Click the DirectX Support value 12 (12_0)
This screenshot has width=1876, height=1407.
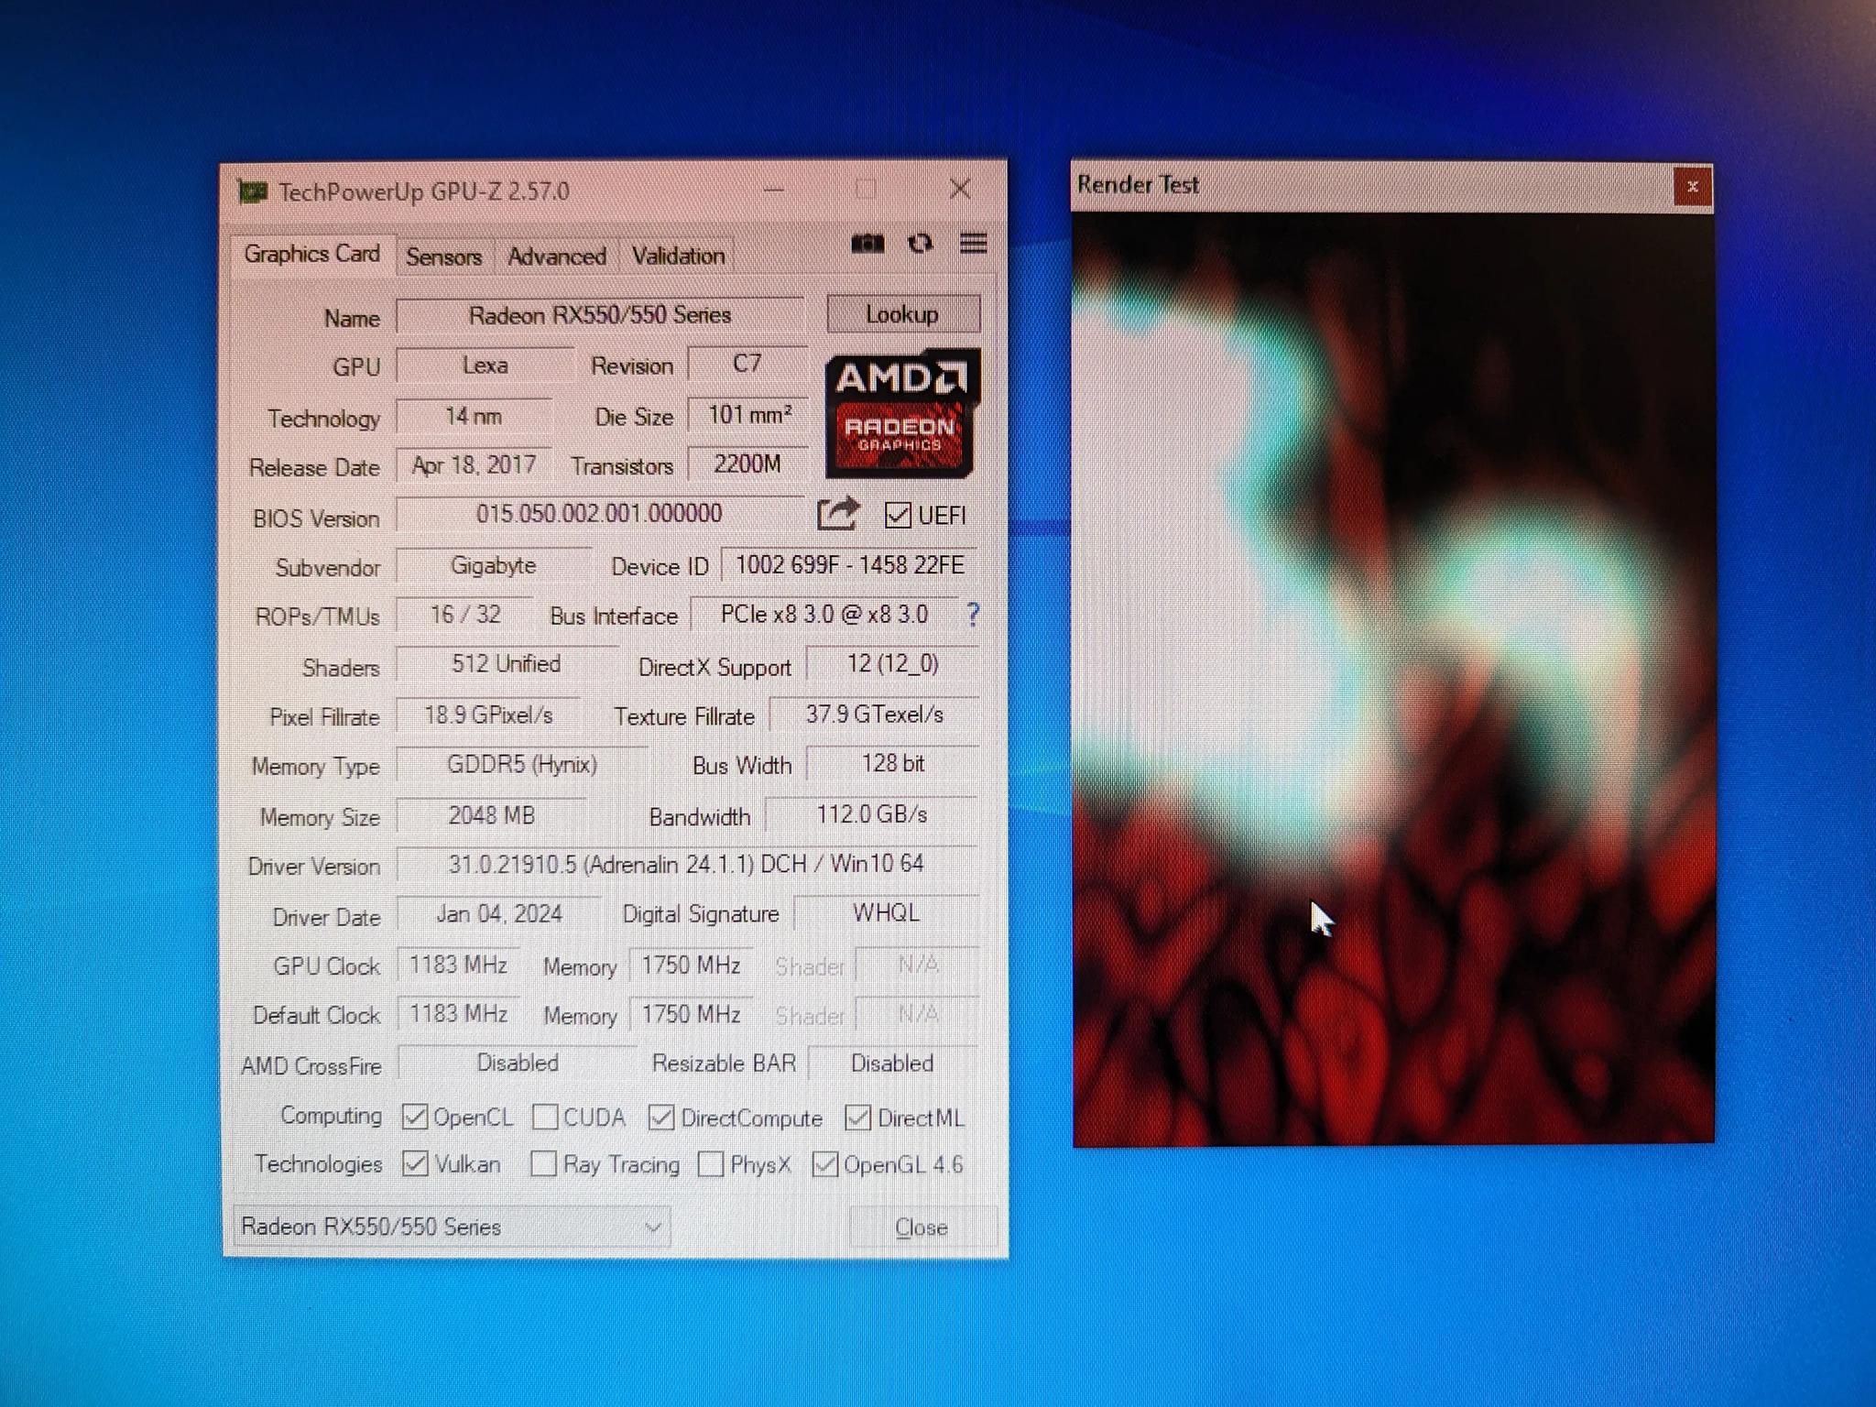893,663
